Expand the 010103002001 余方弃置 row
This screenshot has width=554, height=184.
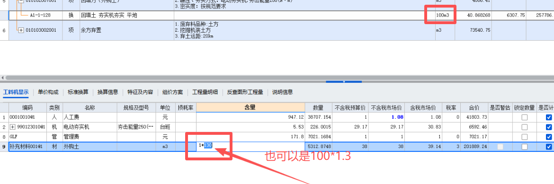pyautogui.click(x=21, y=30)
